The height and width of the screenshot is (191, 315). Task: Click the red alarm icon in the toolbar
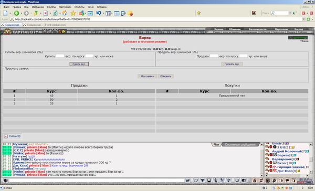coord(254,13)
